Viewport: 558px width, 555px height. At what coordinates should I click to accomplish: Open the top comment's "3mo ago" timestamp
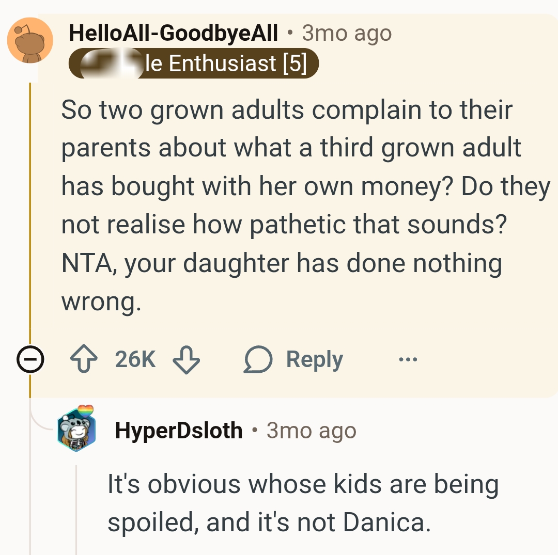(347, 34)
